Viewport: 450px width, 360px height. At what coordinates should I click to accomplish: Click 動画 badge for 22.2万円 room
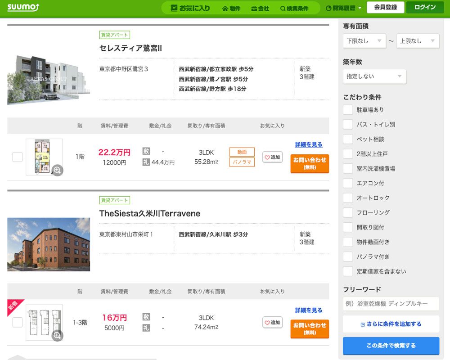pos(242,152)
